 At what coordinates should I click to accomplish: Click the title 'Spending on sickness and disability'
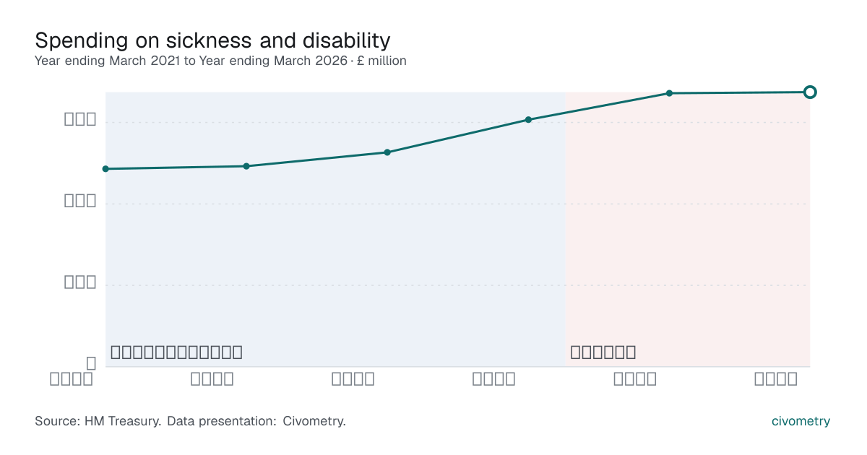click(x=212, y=39)
